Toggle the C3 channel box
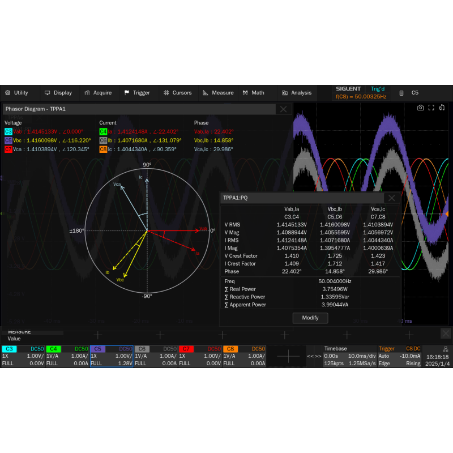 click(23, 356)
